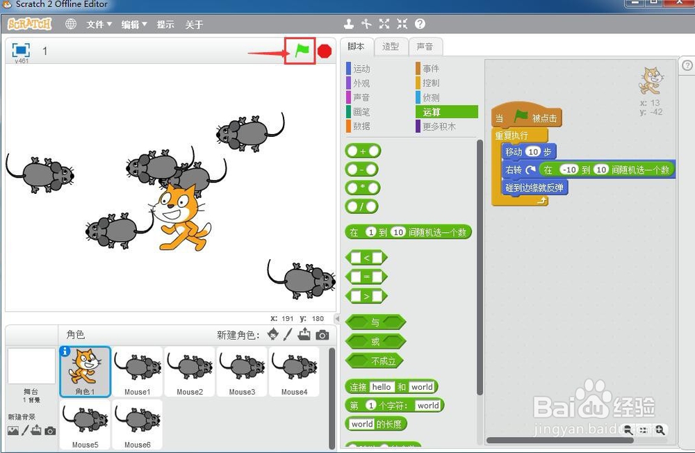Select the Grow sprite tool

pyautogui.click(x=384, y=24)
